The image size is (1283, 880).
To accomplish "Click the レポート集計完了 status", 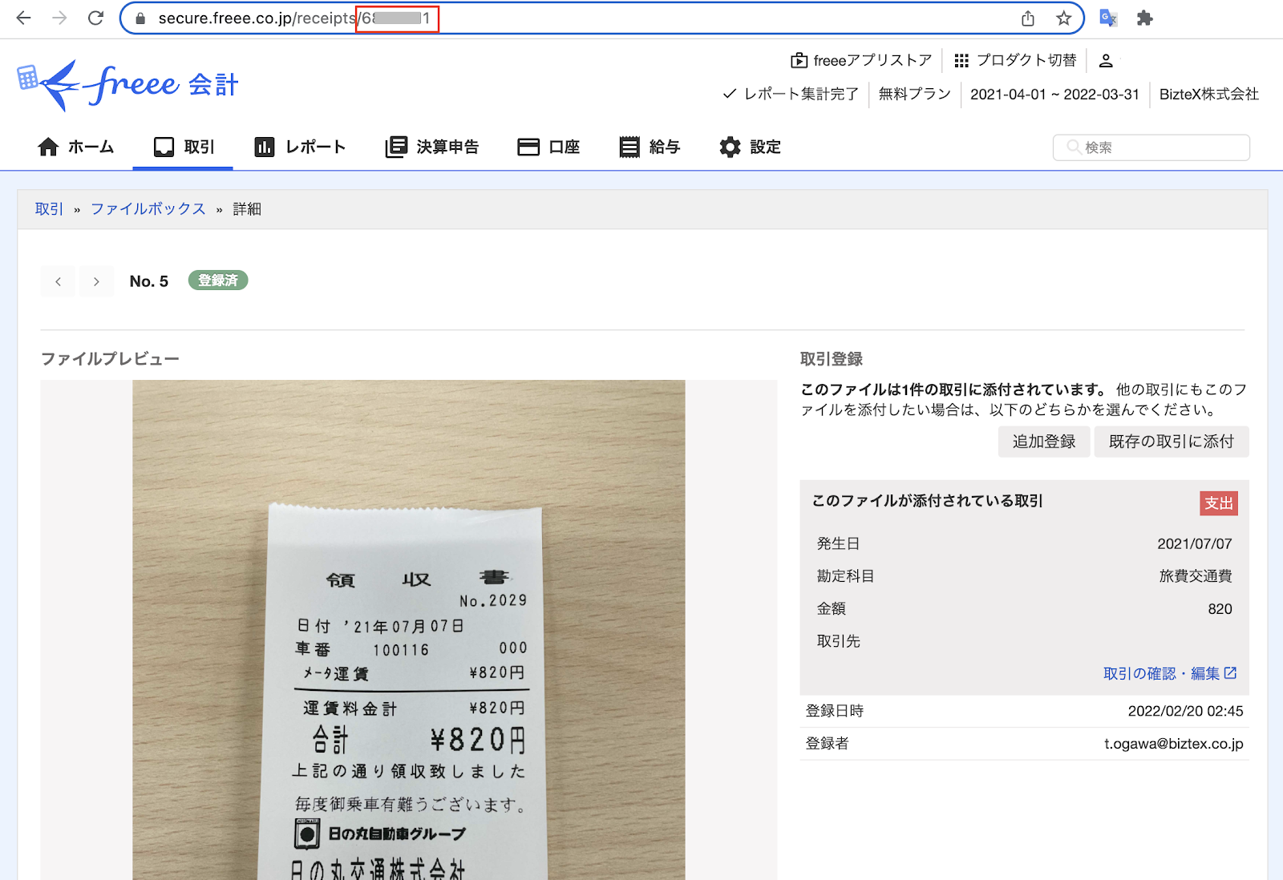I will tap(791, 94).
